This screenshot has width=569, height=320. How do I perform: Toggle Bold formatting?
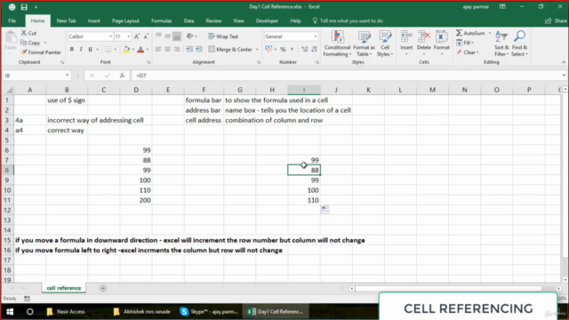(72, 50)
